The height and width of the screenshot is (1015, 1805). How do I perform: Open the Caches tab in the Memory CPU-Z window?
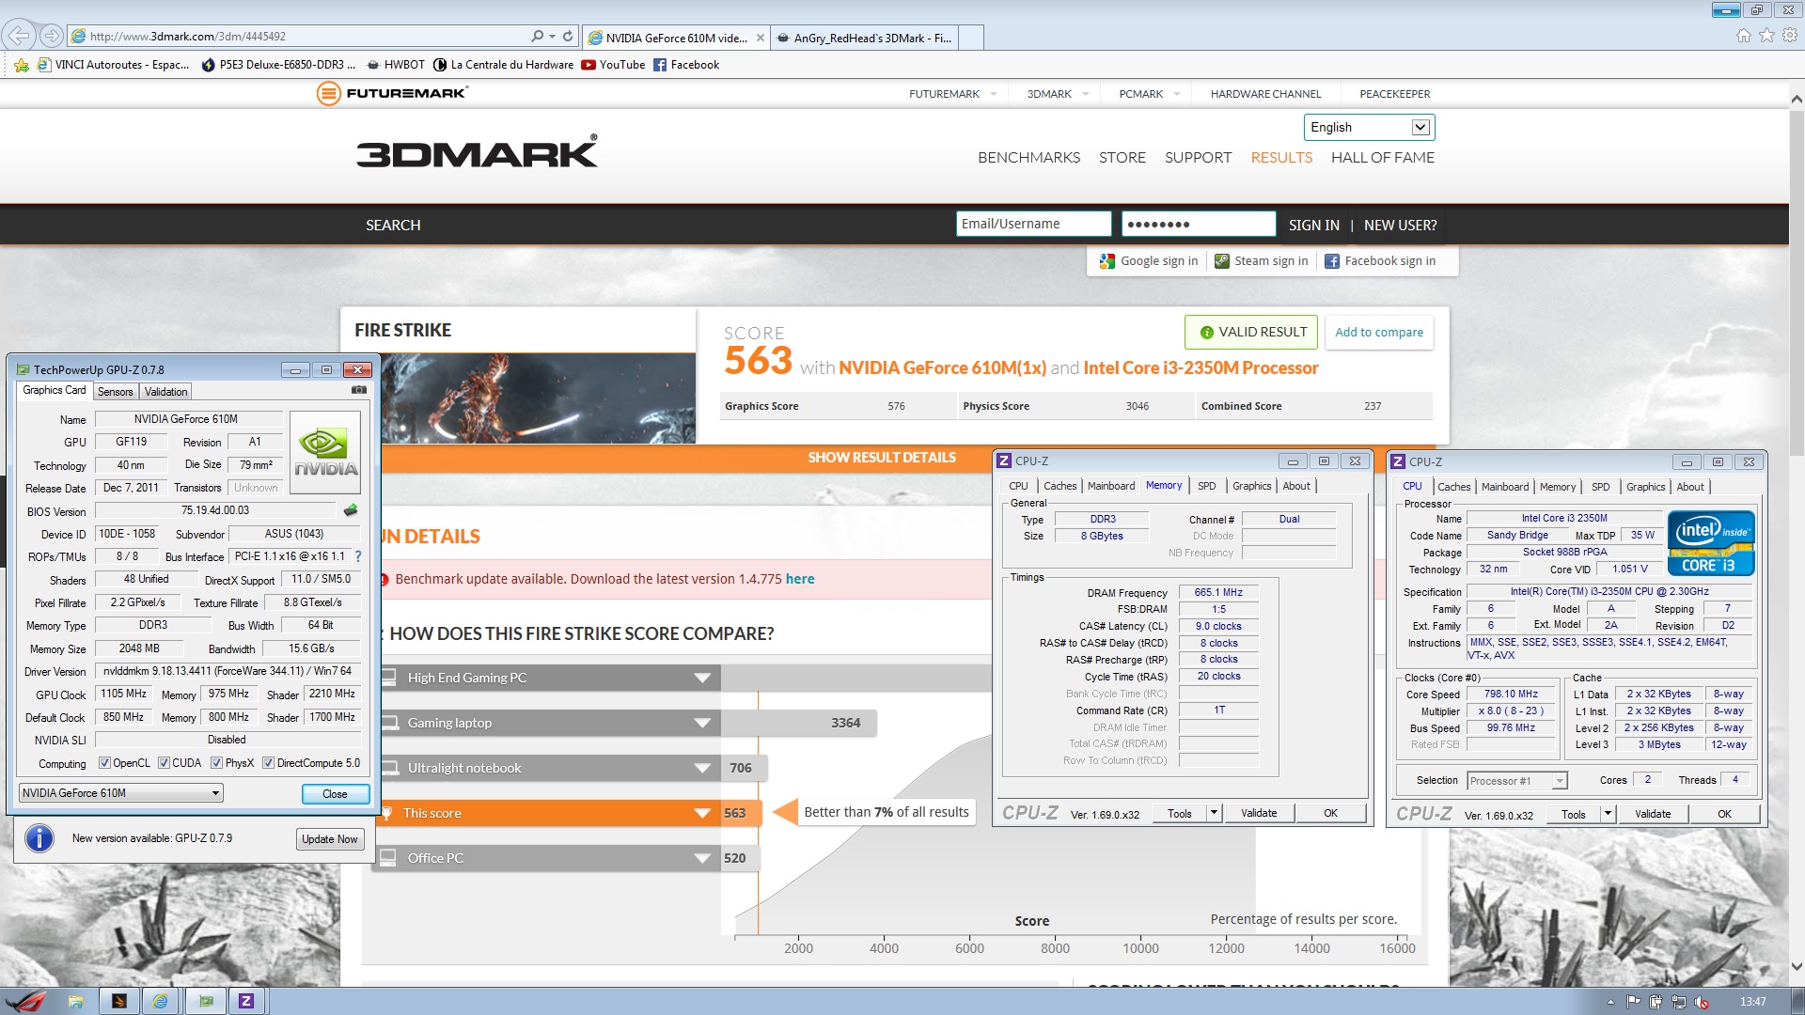(1059, 486)
